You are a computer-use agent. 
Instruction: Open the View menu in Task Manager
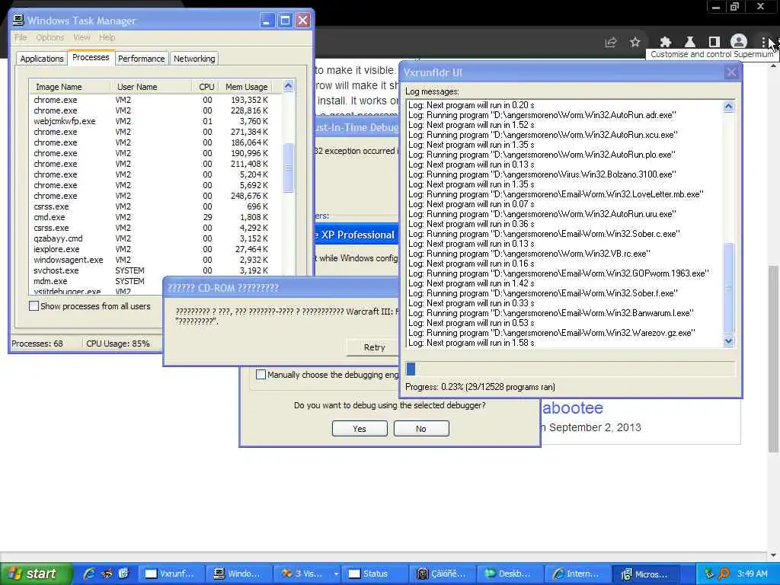coord(82,37)
